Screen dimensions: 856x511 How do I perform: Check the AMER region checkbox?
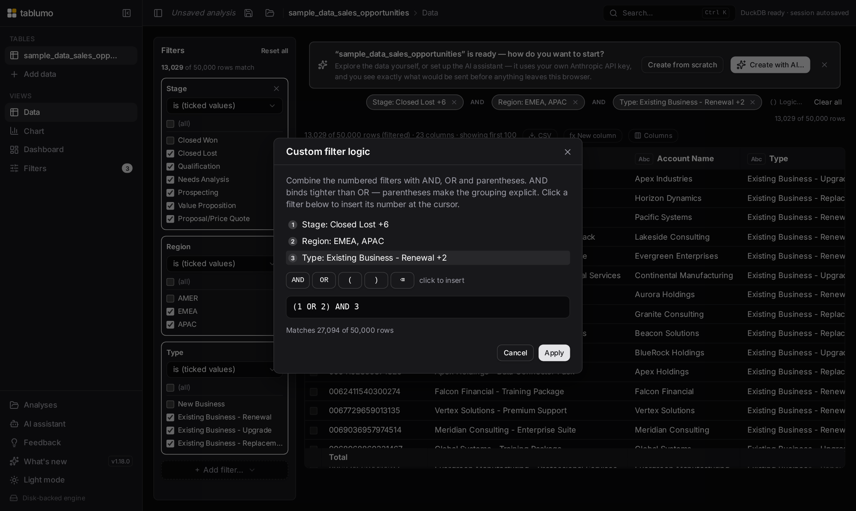(x=170, y=298)
